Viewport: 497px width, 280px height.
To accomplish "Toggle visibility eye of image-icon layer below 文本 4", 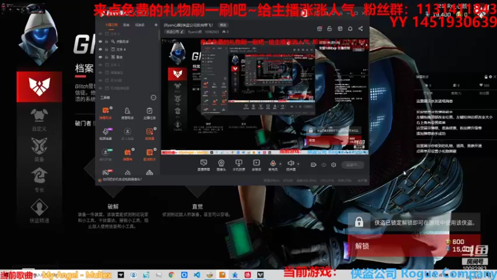I will pos(101,57).
